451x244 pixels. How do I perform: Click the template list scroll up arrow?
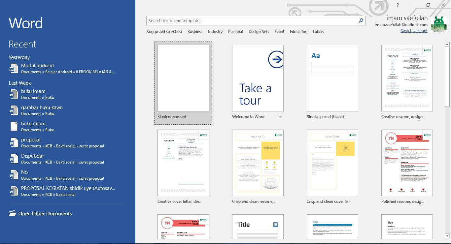[447, 44]
